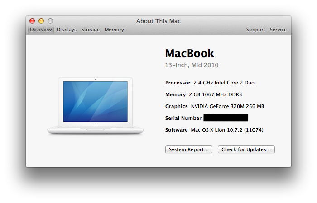
Task: Click the MacBook model name heading
Action: [189, 53]
